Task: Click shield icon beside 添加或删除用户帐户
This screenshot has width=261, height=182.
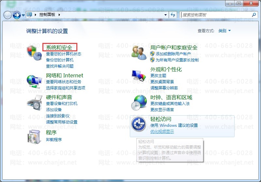Action: tap(152, 54)
